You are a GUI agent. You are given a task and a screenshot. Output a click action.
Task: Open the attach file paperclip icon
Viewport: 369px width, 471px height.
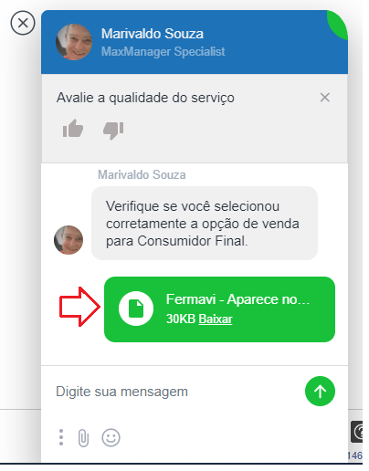pyautogui.click(x=83, y=438)
